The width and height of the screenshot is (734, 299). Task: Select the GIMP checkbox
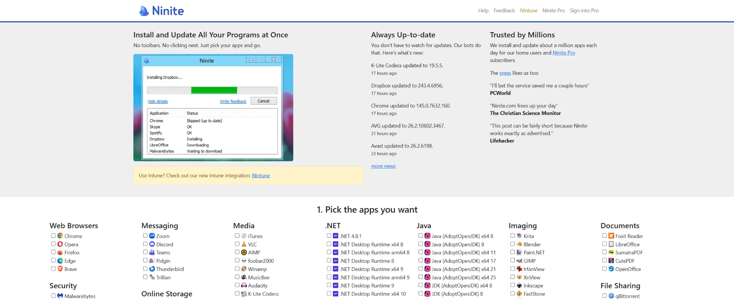[x=512, y=260]
